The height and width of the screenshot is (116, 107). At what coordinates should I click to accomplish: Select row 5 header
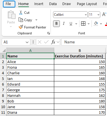(x=3, y=79)
